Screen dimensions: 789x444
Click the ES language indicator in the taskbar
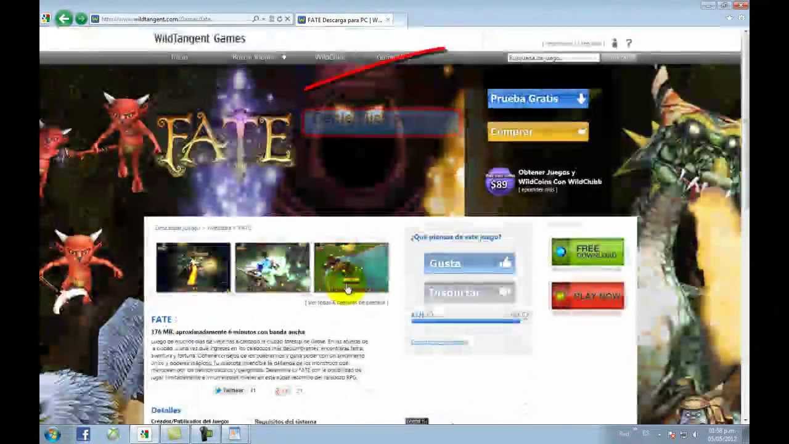click(x=645, y=434)
